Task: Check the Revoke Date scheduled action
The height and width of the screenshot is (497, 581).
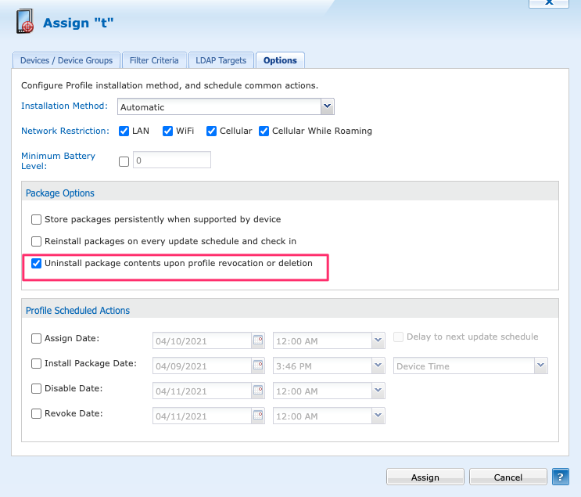Action: [x=36, y=413]
